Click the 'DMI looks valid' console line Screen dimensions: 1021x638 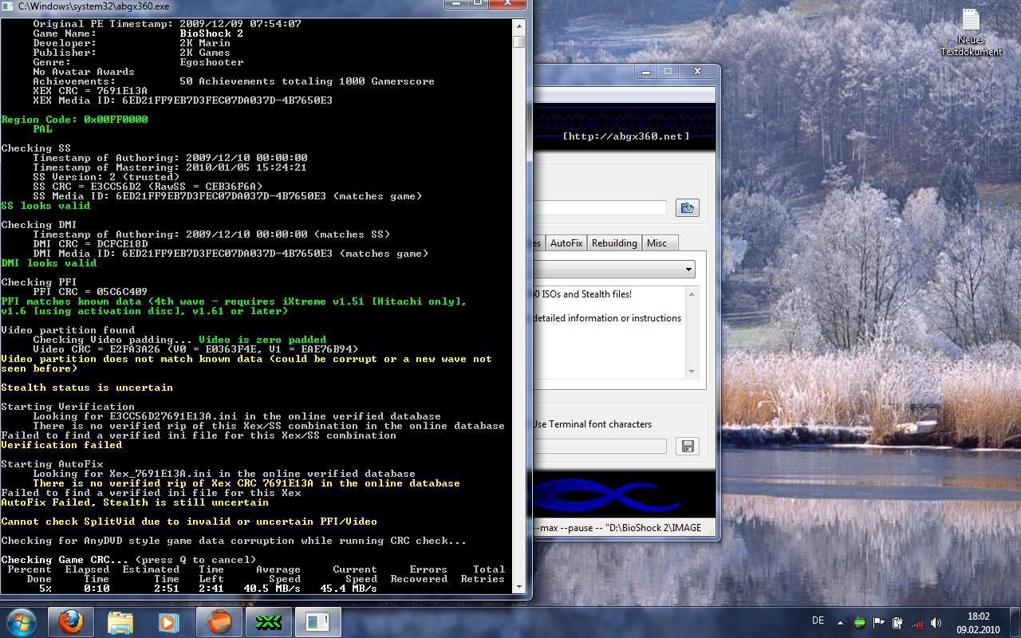(49, 263)
